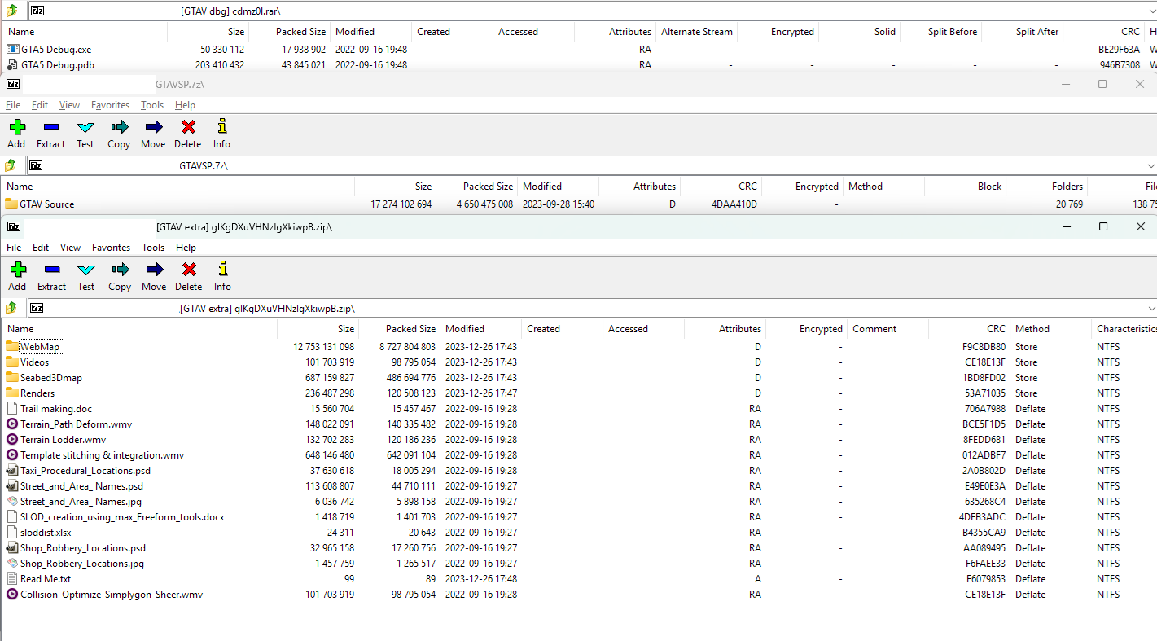Go up one folder in GTAV extra zip window

[11, 308]
